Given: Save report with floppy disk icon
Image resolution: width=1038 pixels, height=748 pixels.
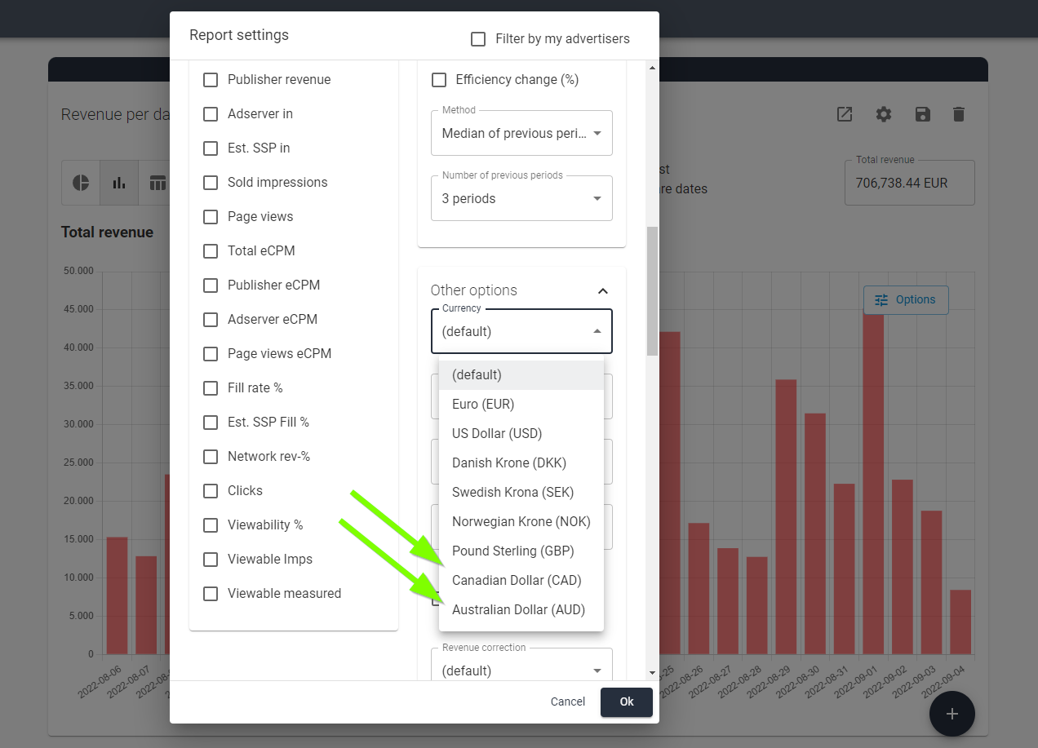Looking at the screenshot, I should pos(923,114).
